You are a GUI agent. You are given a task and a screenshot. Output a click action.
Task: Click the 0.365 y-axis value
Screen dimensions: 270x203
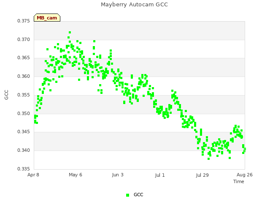tap(24, 58)
